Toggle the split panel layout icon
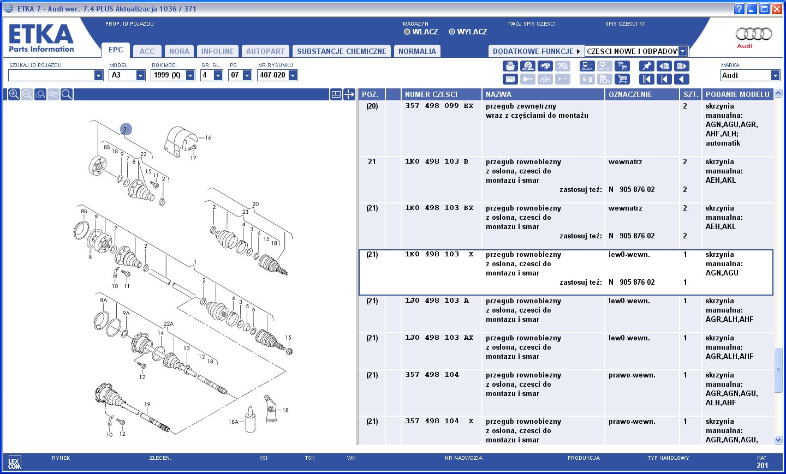Viewport: 786px width, 474px height. point(336,94)
